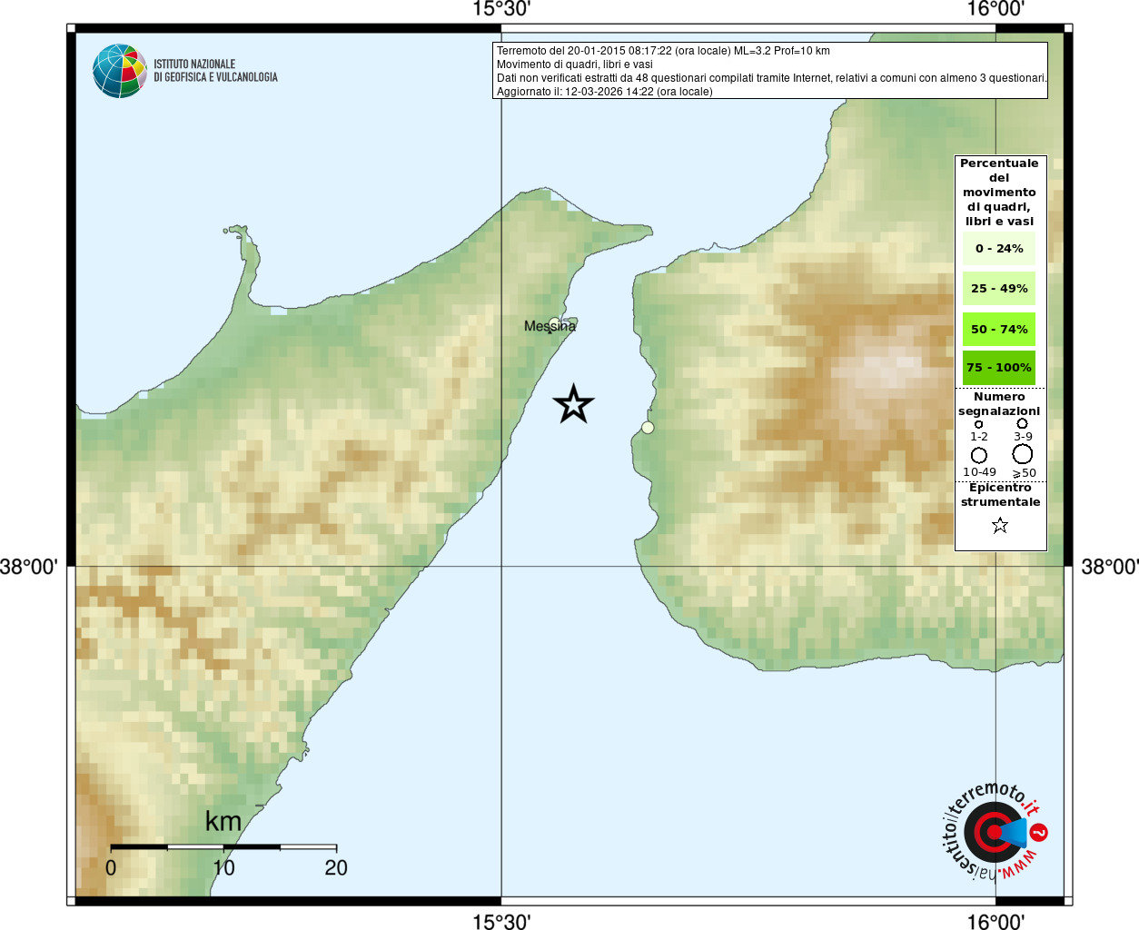
Task: Click the 10-49 reports legend circle
Action: click(x=978, y=455)
